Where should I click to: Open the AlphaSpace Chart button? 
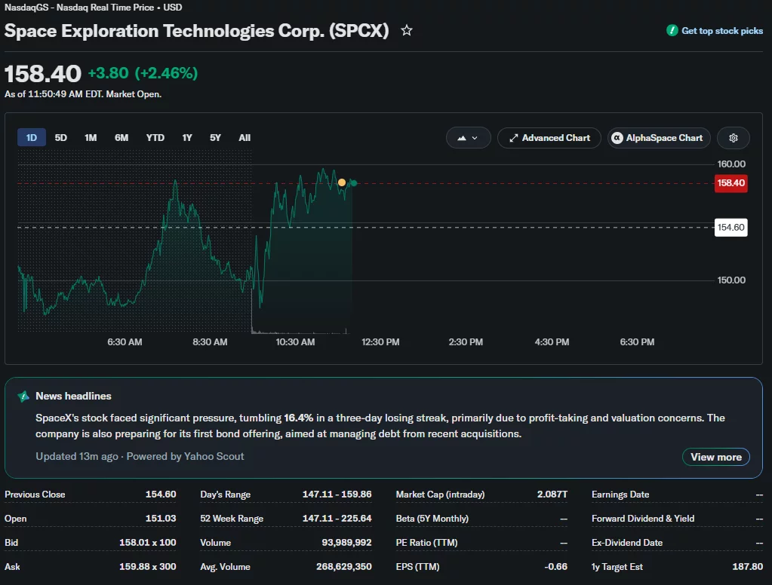659,138
